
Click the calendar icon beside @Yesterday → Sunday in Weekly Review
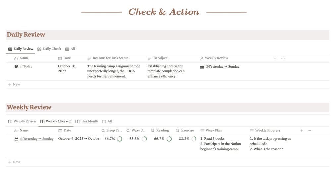(x=16, y=139)
